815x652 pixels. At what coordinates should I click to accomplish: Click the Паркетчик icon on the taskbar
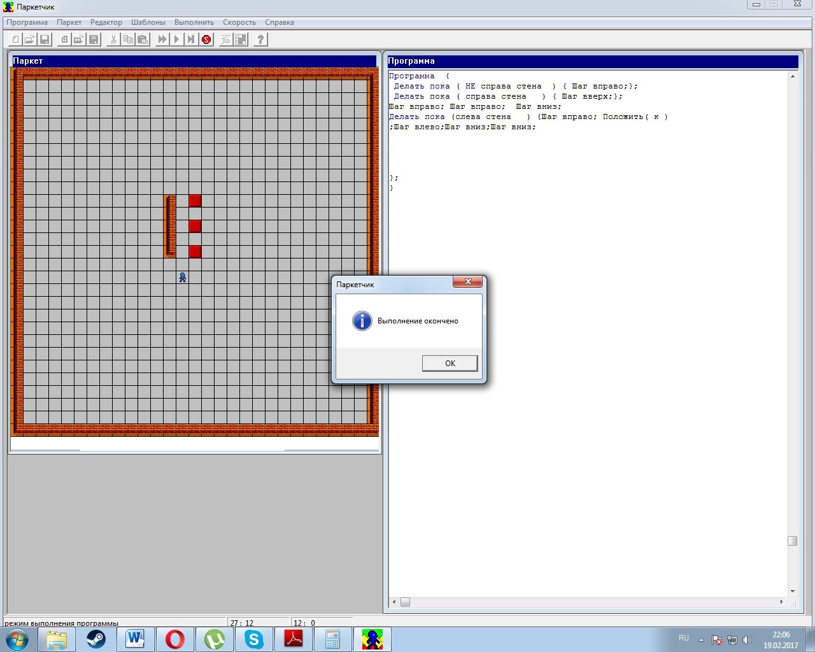pos(372,639)
